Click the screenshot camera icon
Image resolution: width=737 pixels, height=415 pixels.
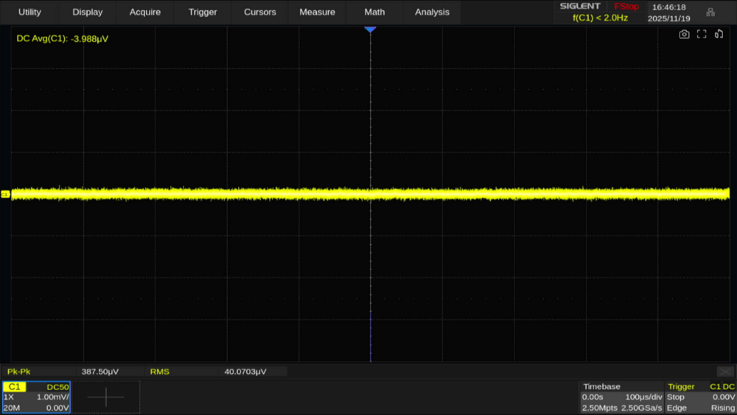[x=684, y=35]
